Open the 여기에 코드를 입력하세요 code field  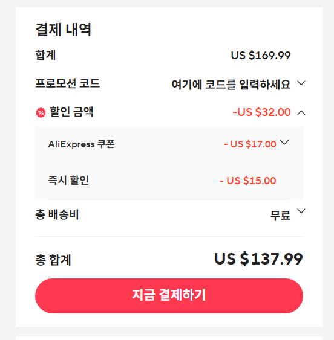point(231,85)
